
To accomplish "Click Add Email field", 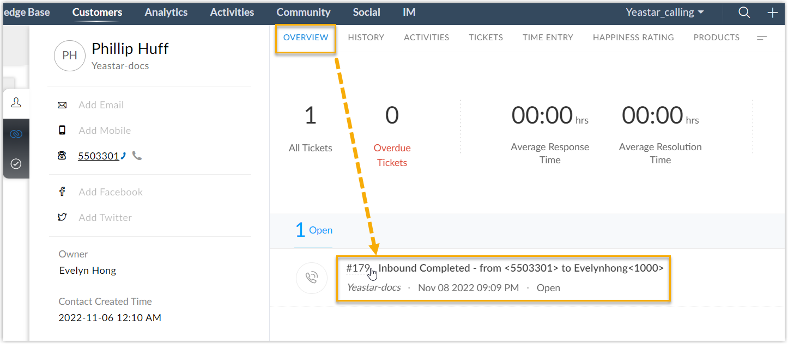I will pyautogui.click(x=101, y=105).
